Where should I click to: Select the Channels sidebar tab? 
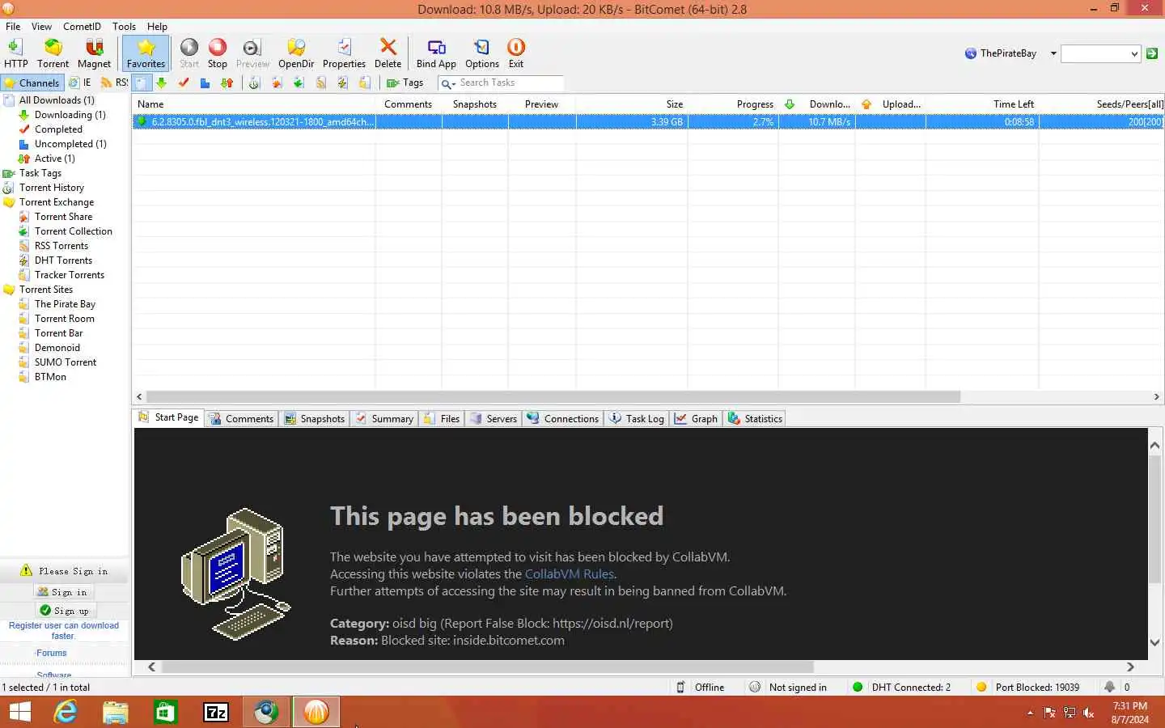(32, 83)
